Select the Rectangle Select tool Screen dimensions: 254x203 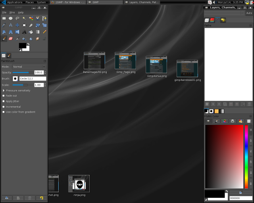pyautogui.click(x=4, y=18)
